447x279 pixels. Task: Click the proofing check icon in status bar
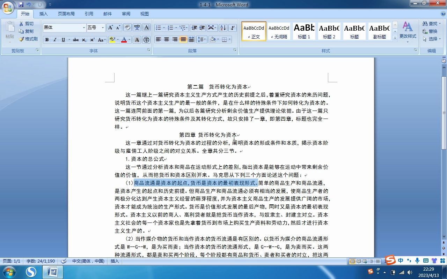point(64,261)
